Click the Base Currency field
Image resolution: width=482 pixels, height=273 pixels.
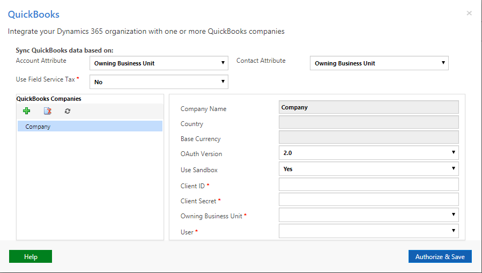[368, 137]
